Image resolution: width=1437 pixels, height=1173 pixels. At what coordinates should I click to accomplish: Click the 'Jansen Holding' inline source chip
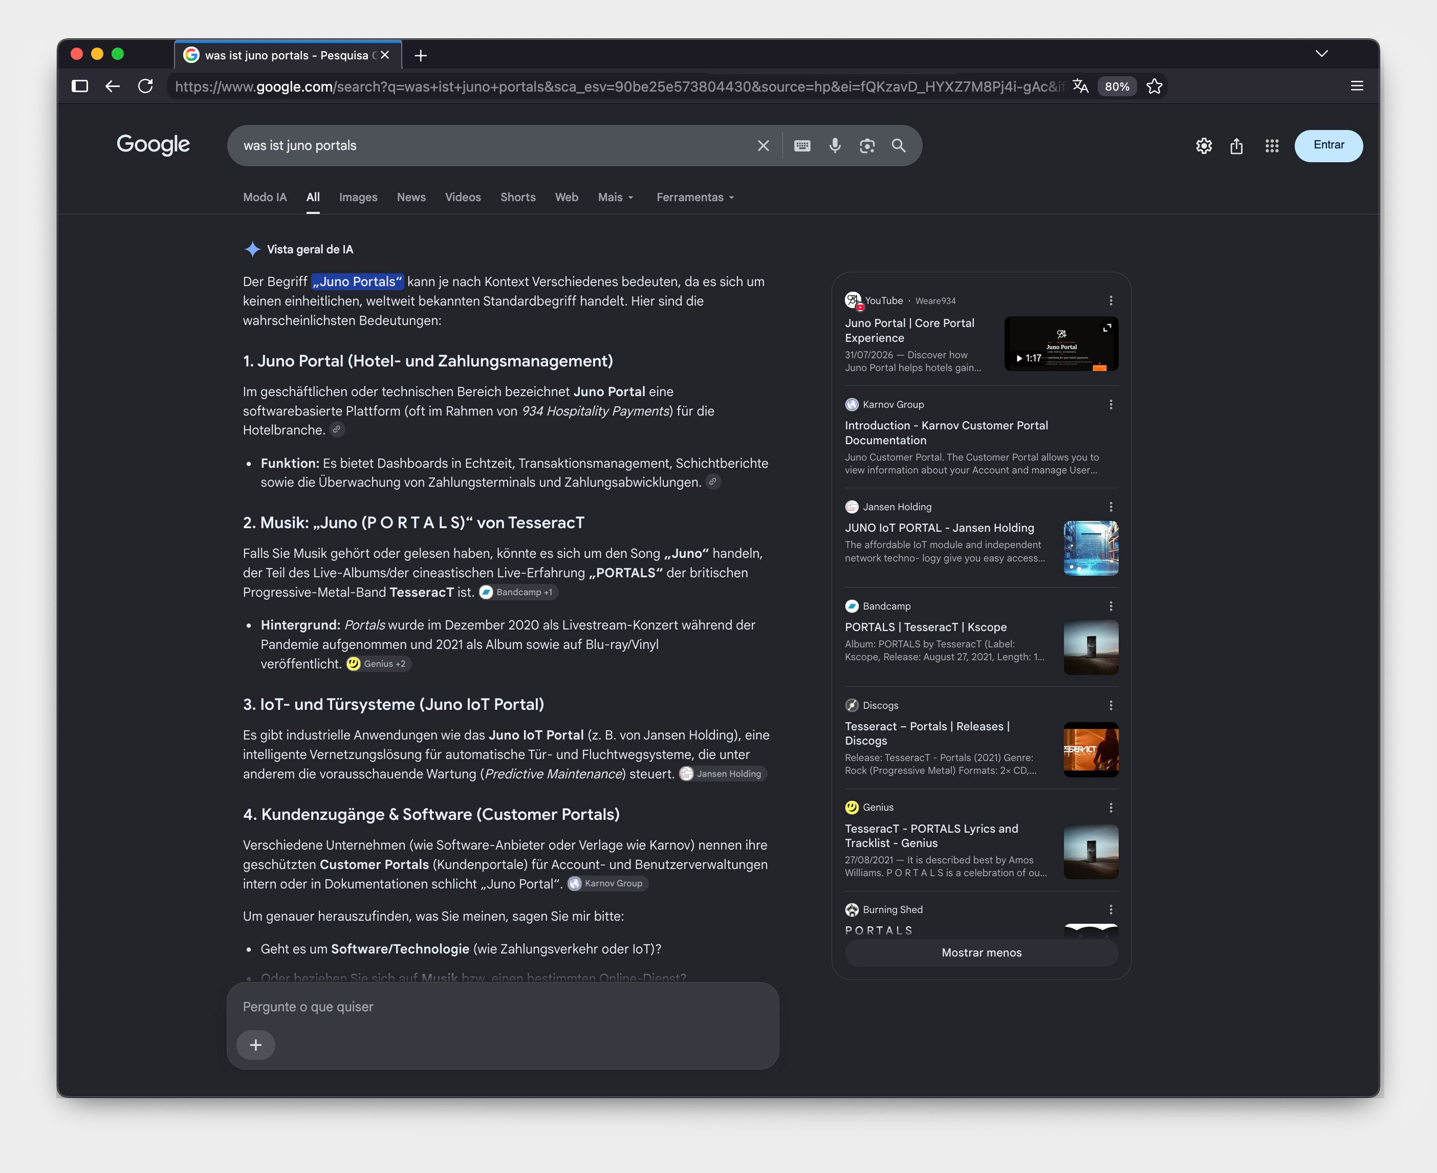[722, 774]
